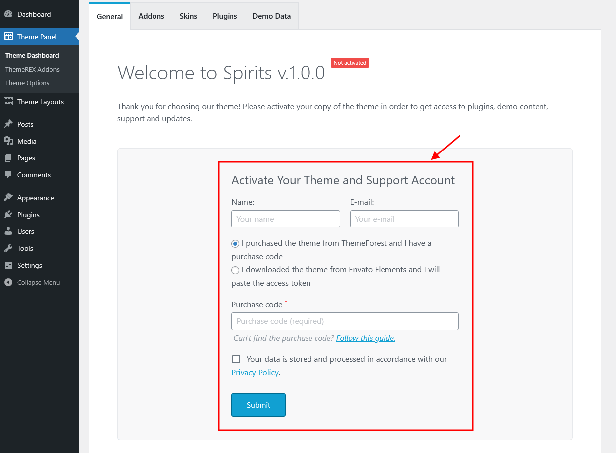Click 'Activate Your Theme and Support Account' heading
Screen dimensions: 616x453
click(343, 180)
